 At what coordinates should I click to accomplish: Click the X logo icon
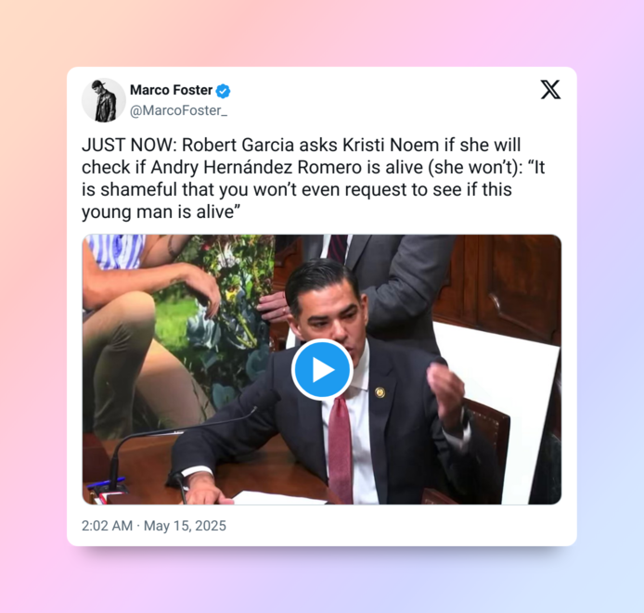(x=550, y=90)
